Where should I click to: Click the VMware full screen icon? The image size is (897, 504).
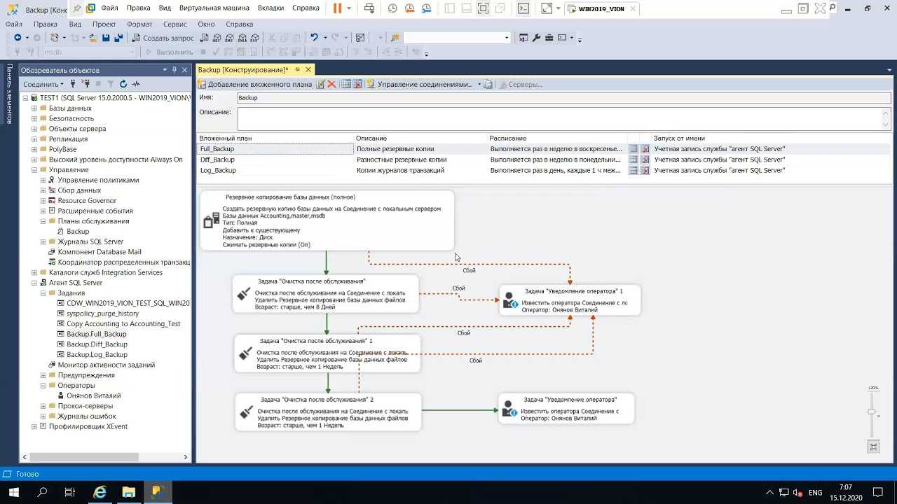coord(484,8)
